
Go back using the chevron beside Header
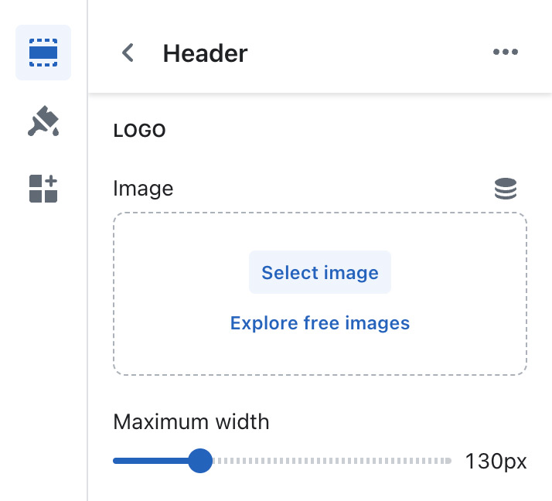[x=128, y=53]
